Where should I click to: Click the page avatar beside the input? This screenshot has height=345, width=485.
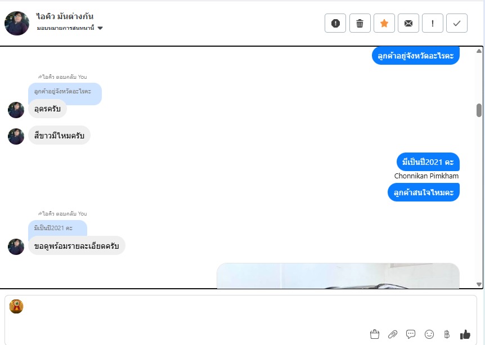pos(16,306)
